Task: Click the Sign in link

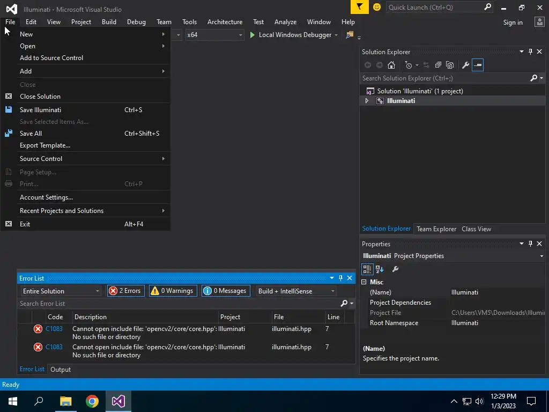Action: (x=513, y=22)
